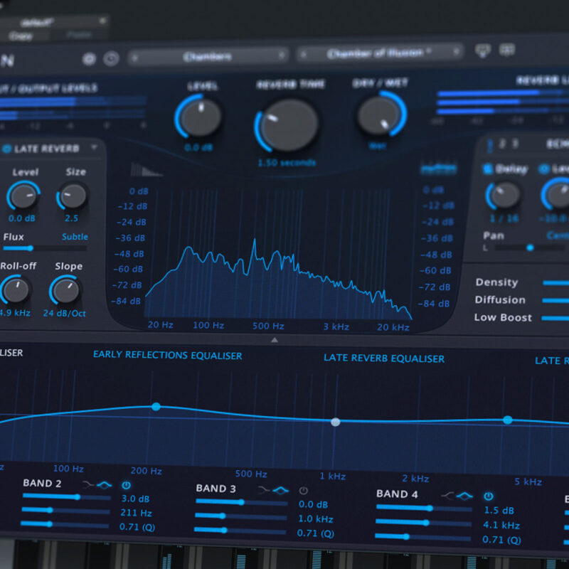Load the preset before Chamber of Illusion
Screen dimensions: 569x569
coord(304,55)
